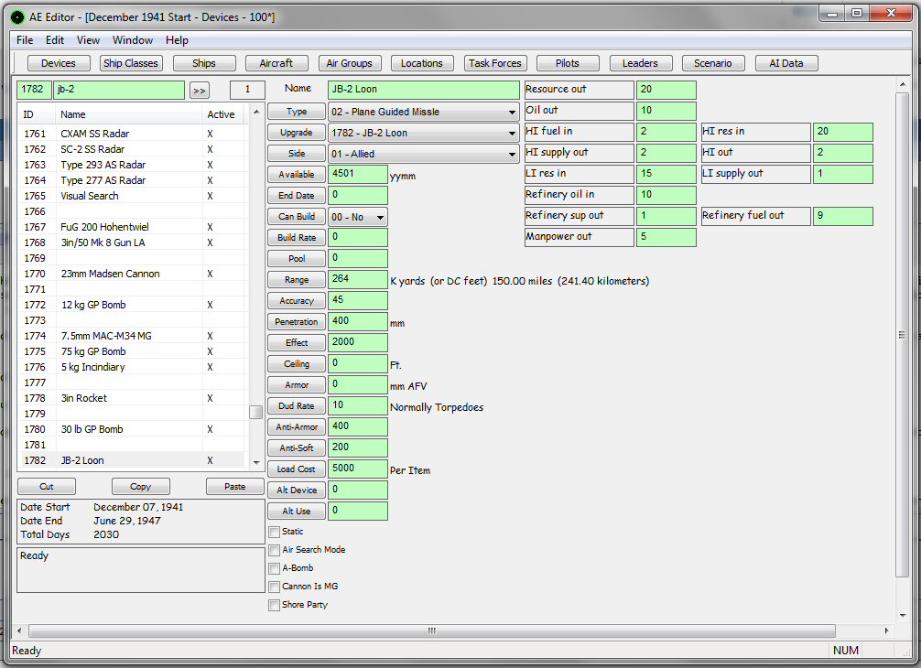Open the Window menu
The height and width of the screenshot is (668, 921).
click(133, 40)
